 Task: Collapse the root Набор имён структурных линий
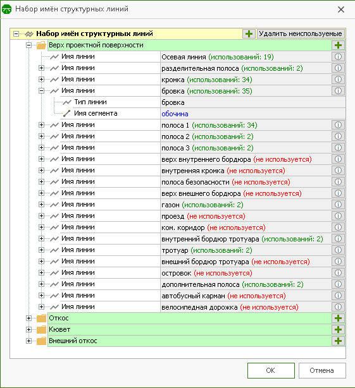tap(16, 33)
